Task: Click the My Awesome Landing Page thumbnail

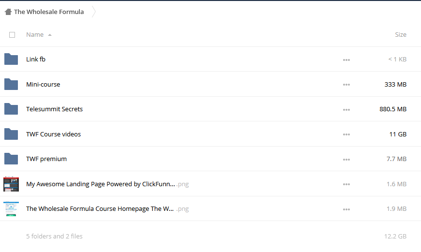Action: point(11,184)
